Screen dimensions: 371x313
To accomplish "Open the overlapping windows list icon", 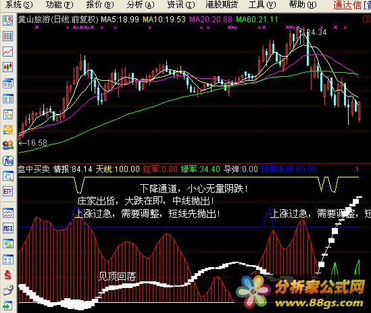I will click(x=8, y=84).
